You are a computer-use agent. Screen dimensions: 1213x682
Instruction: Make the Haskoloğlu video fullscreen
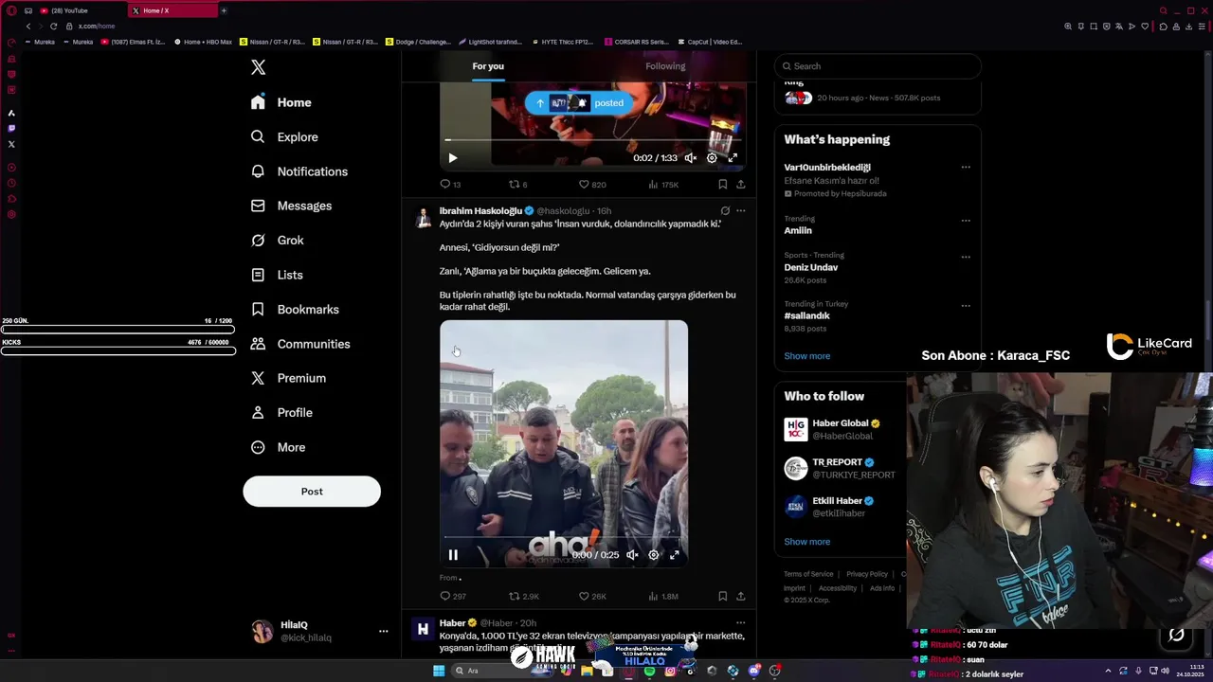[x=675, y=555]
